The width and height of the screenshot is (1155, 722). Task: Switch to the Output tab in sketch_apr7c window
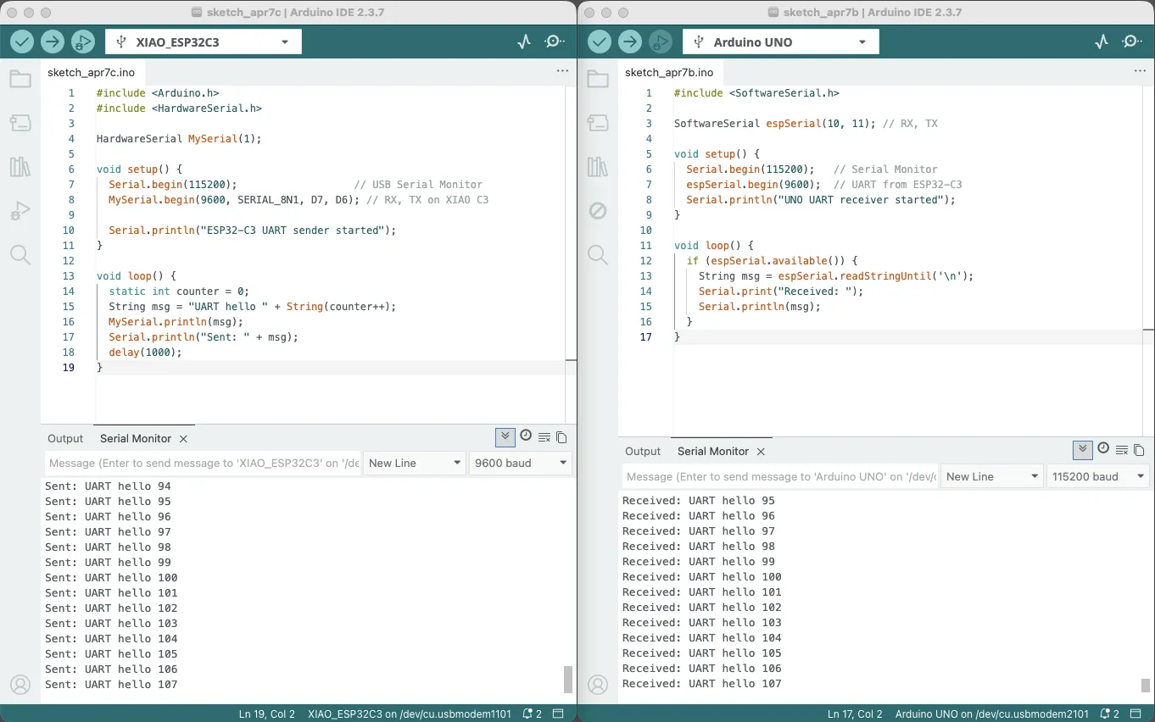(65, 439)
